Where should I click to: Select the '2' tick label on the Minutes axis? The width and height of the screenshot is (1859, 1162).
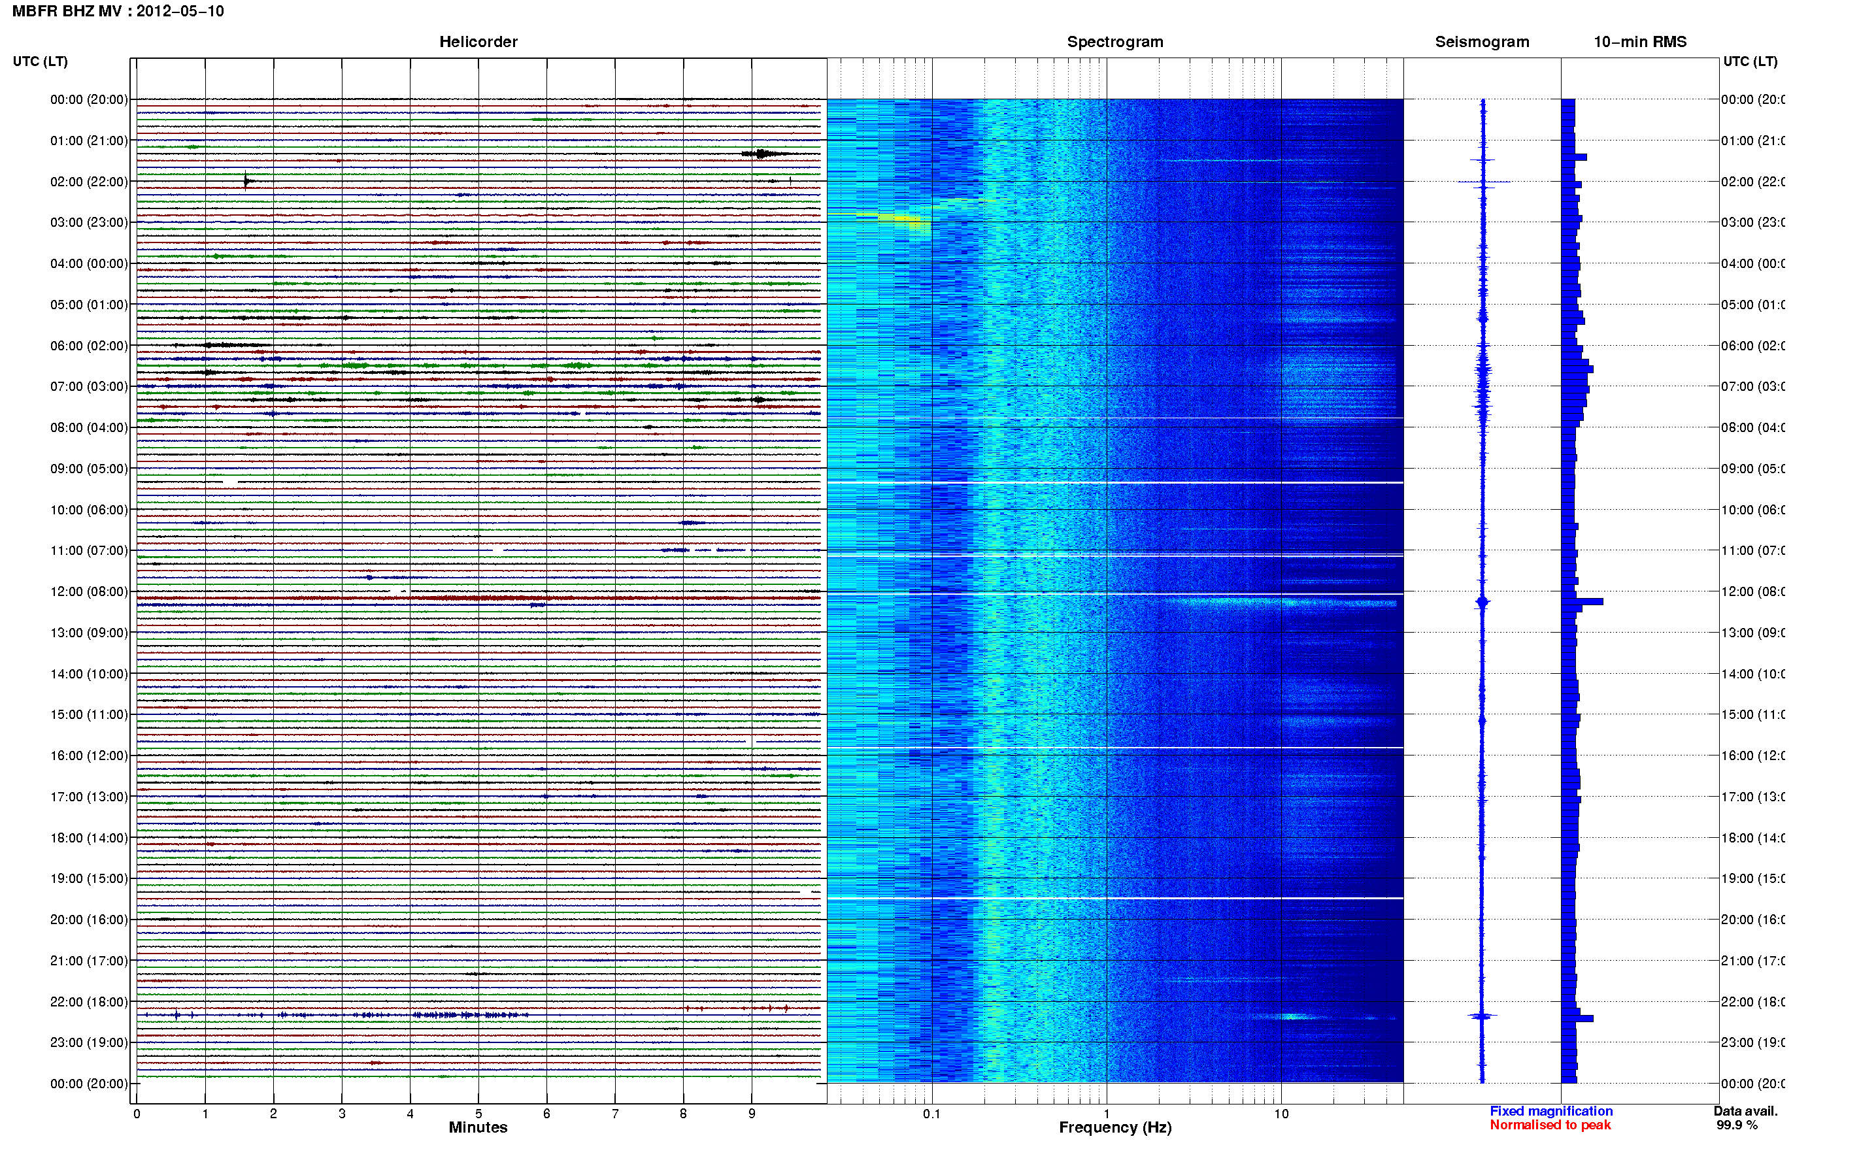point(274,1114)
